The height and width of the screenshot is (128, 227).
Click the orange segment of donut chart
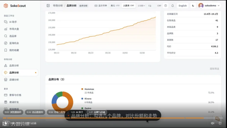point(70,102)
